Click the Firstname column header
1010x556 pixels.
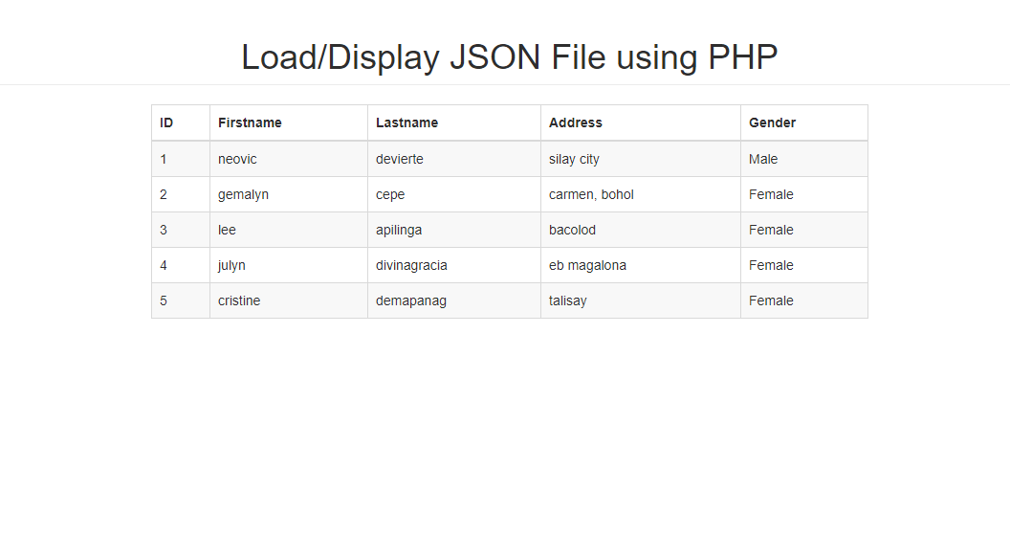[250, 122]
